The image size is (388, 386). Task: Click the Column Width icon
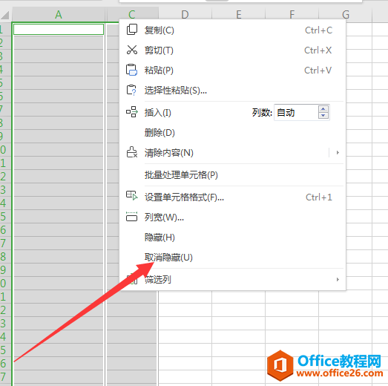(x=131, y=217)
